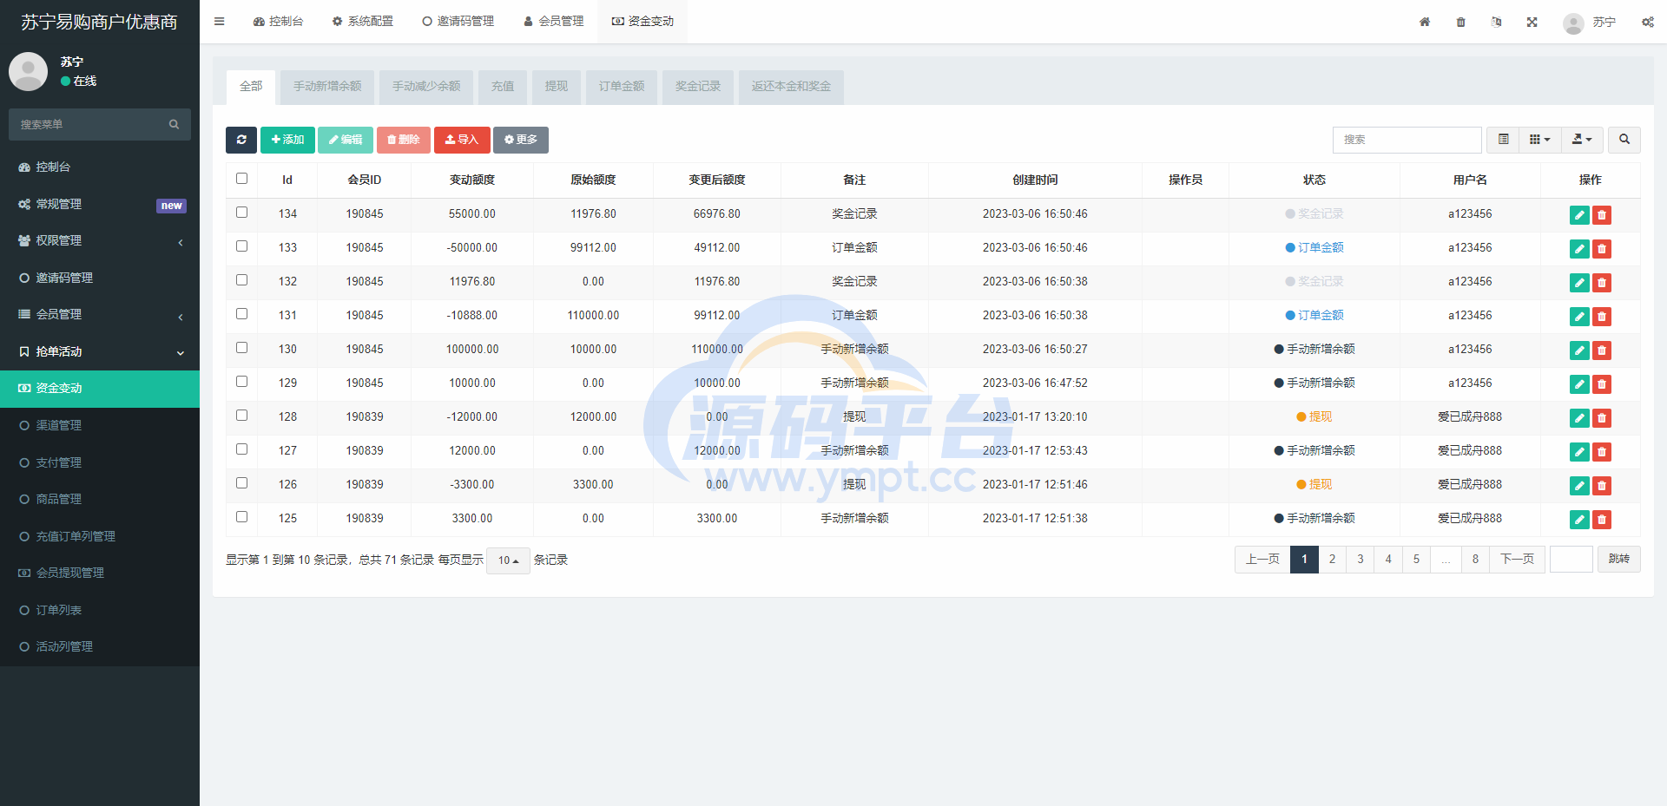Click the trash cache-clear icon in header
This screenshot has height=806, width=1667.
coord(1461,22)
